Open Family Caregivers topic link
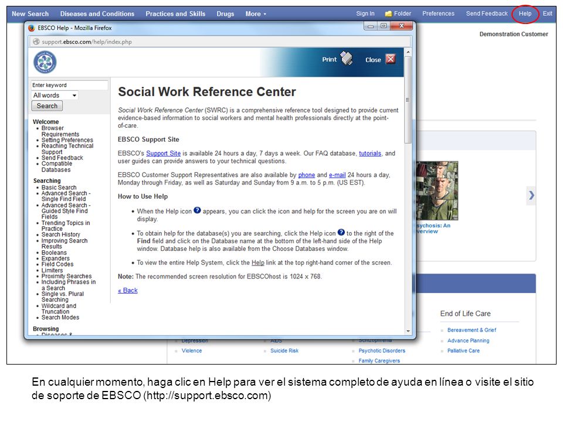Image resolution: width=563 pixels, height=422 pixels. pyautogui.click(x=379, y=360)
